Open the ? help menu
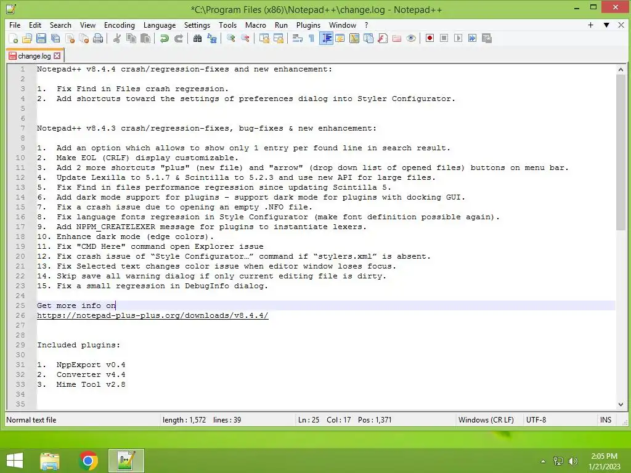This screenshot has height=473, width=631. tap(366, 25)
